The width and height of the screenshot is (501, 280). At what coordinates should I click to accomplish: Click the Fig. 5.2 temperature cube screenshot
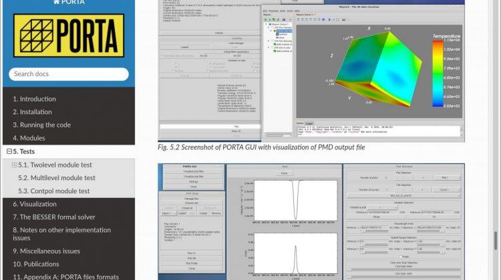tap(311, 71)
